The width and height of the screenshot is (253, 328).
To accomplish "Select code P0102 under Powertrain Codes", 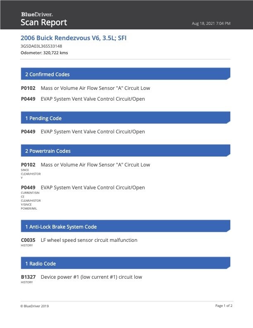I will [28, 165].
